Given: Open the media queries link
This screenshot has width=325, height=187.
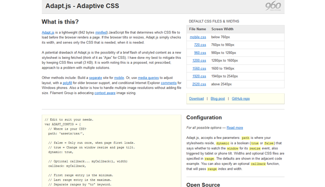Looking at the screenshot, I should (x=148, y=78).
